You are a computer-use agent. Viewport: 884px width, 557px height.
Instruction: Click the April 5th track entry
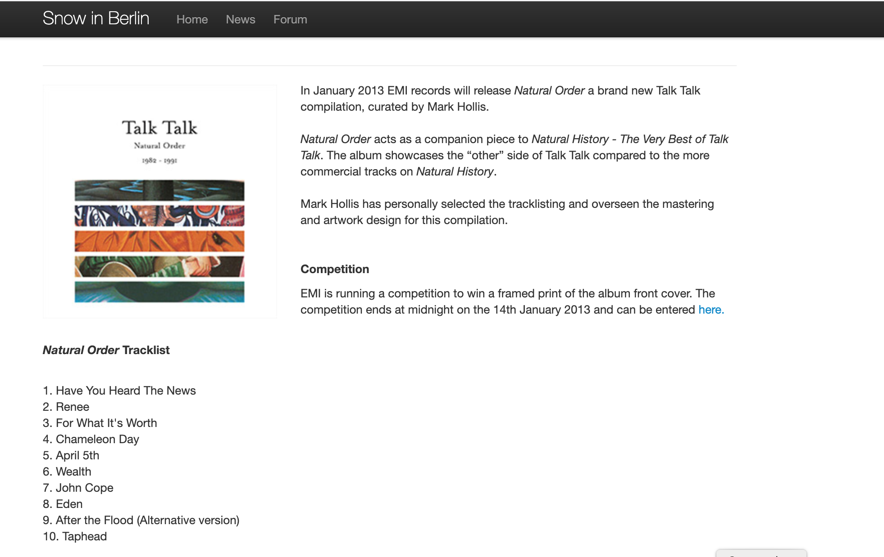tap(77, 455)
